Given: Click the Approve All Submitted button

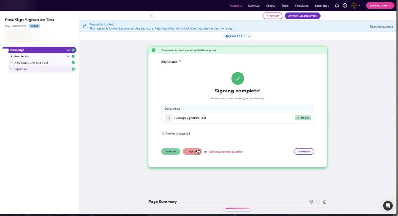Looking at the screenshot, I should pyautogui.click(x=302, y=16).
